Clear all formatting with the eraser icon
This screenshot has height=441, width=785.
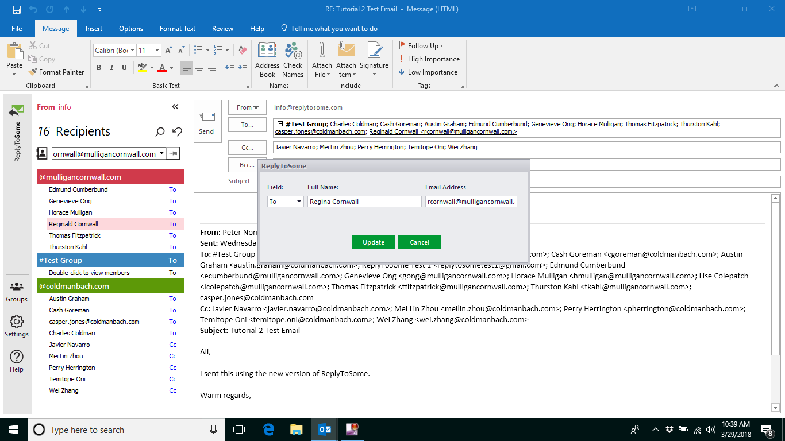[242, 51]
